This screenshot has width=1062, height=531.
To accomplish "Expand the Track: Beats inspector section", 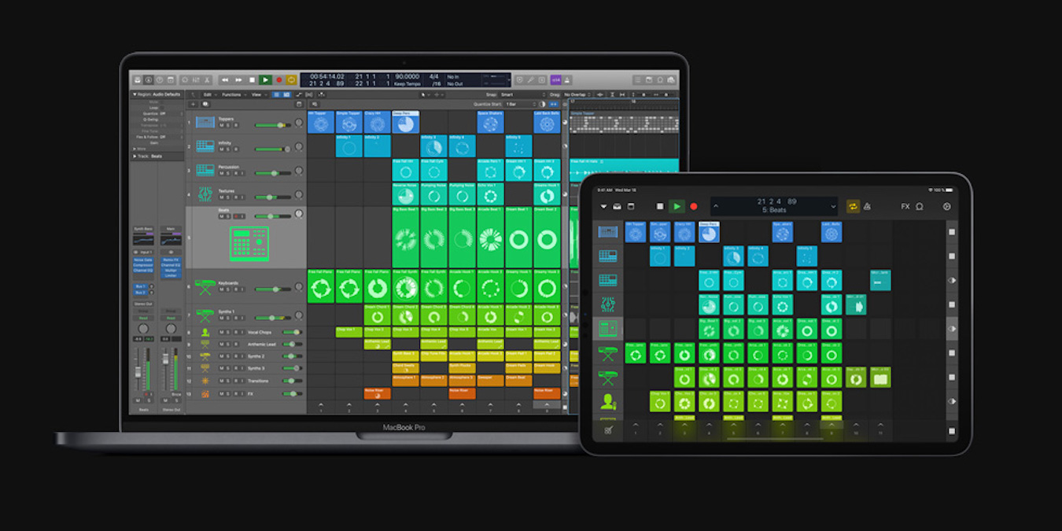I will pyautogui.click(x=135, y=157).
